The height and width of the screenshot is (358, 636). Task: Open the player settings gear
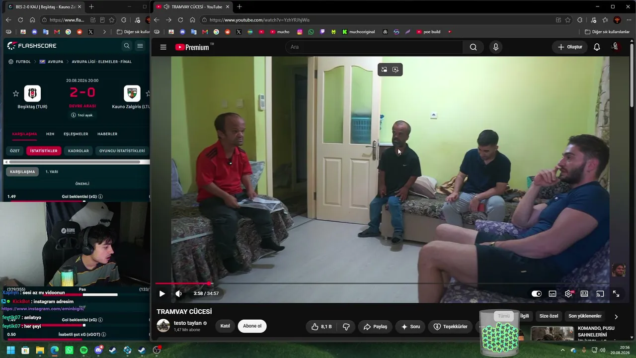click(x=568, y=294)
